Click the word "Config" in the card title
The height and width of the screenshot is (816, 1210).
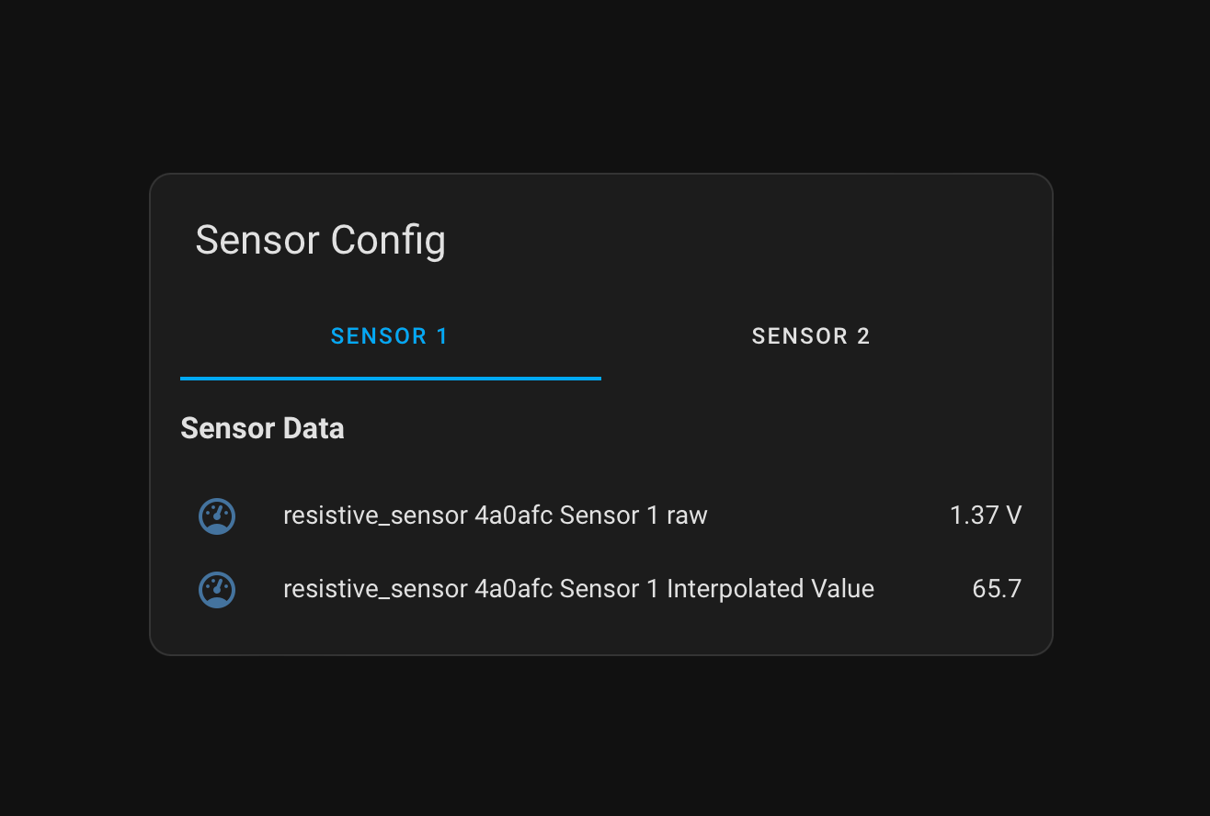click(388, 241)
